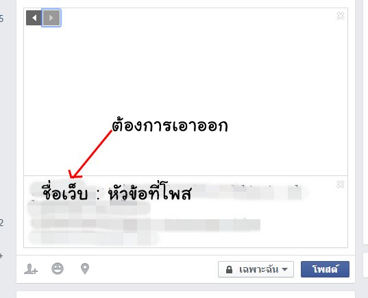Viewport: 368px width, 298px height.
Task: Open the เฉพาะฉัน privacy dropdown
Action: tap(256, 269)
